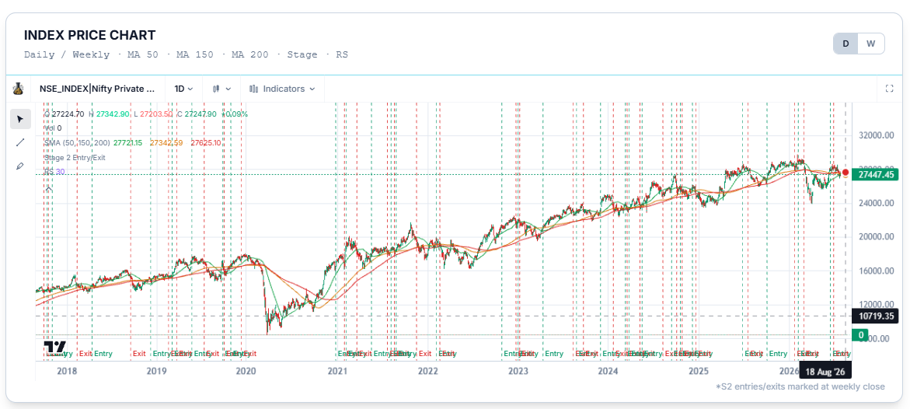
Task: Click the TradingView logo on chart
Action: [55, 348]
